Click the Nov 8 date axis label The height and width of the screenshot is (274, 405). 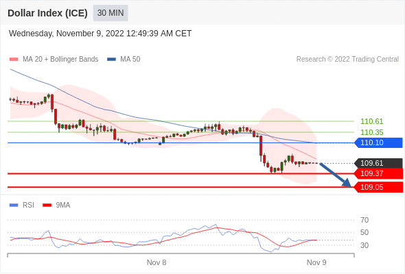pos(157,262)
